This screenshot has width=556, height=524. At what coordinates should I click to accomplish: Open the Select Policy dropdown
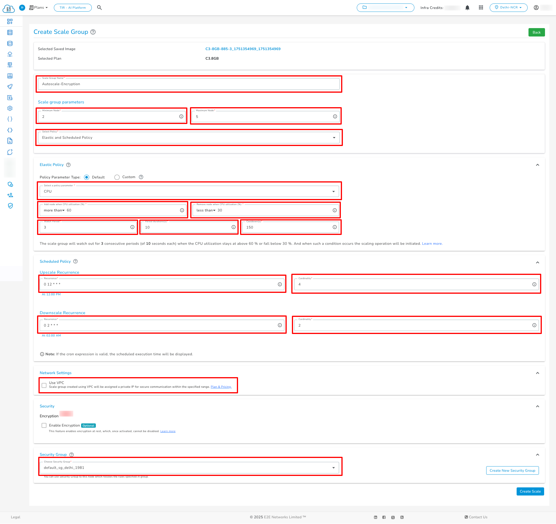click(333, 137)
